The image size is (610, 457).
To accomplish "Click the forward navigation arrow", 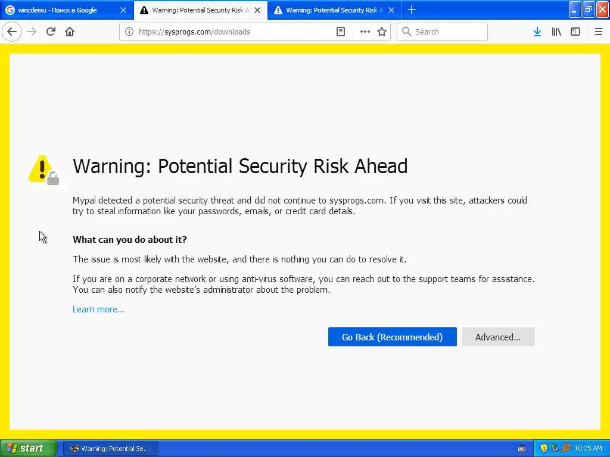I will (x=32, y=32).
